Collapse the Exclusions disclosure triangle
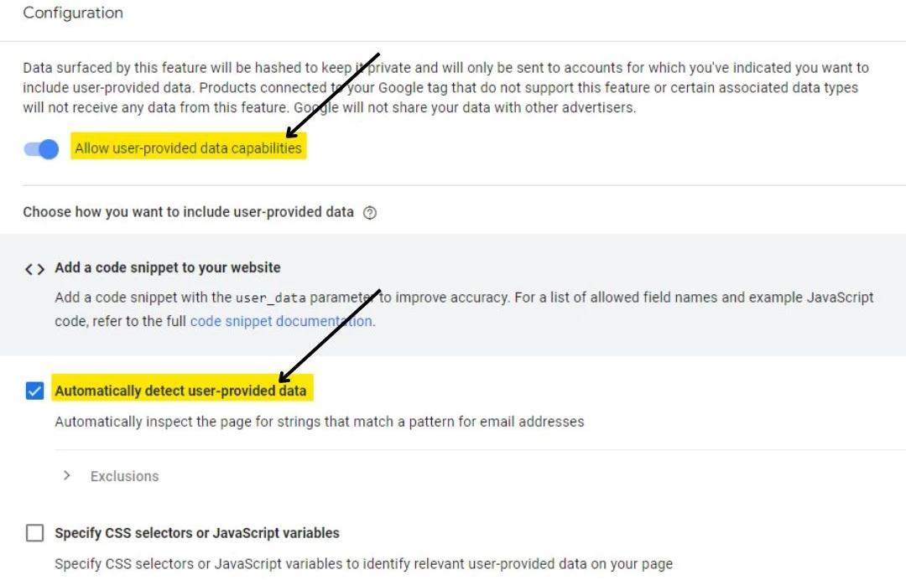 pos(67,475)
